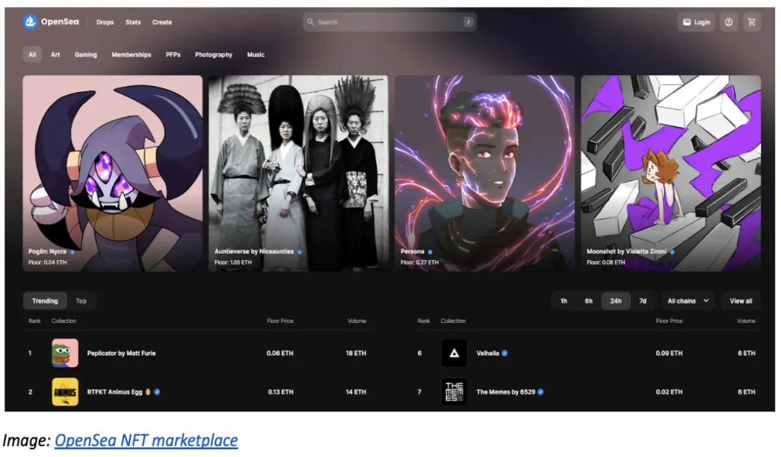Viewport: 781px width, 457px height.
Task: Focus the Search input field
Action: pos(390,22)
